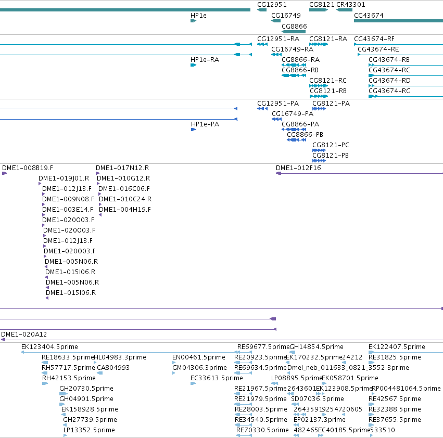Click the CA804993 EST label
The width and height of the screenshot is (443, 438).
pyautogui.click(x=113, y=368)
